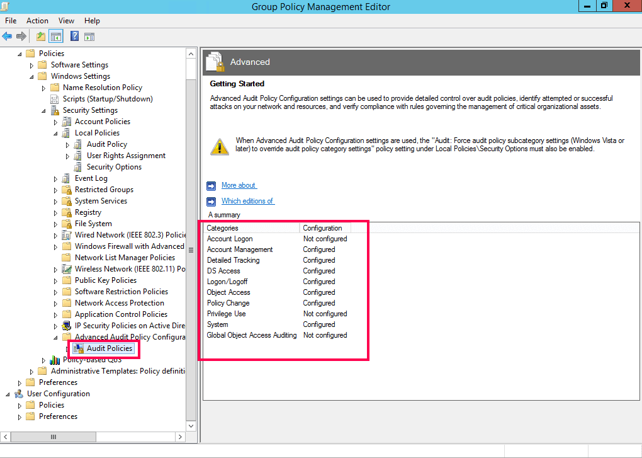Expand Public Key Policies
The width and height of the screenshot is (642, 458).
[x=54, y=280]
